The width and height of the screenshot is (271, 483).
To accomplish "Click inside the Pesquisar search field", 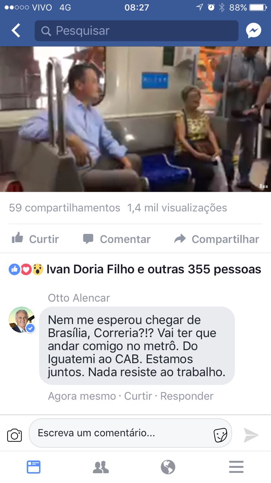I will [136, 31].
